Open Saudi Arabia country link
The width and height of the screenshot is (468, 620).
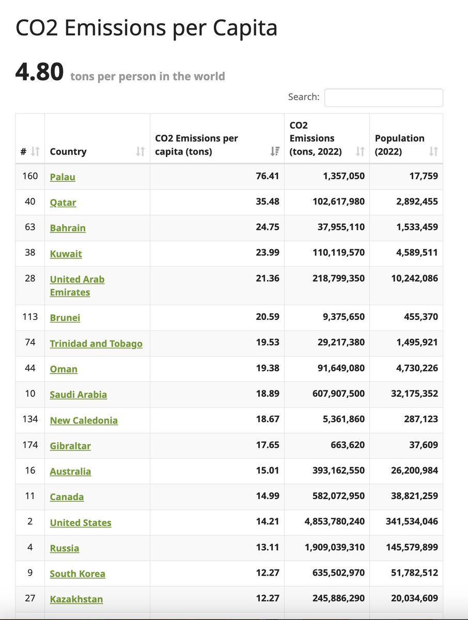pos(79,395)
